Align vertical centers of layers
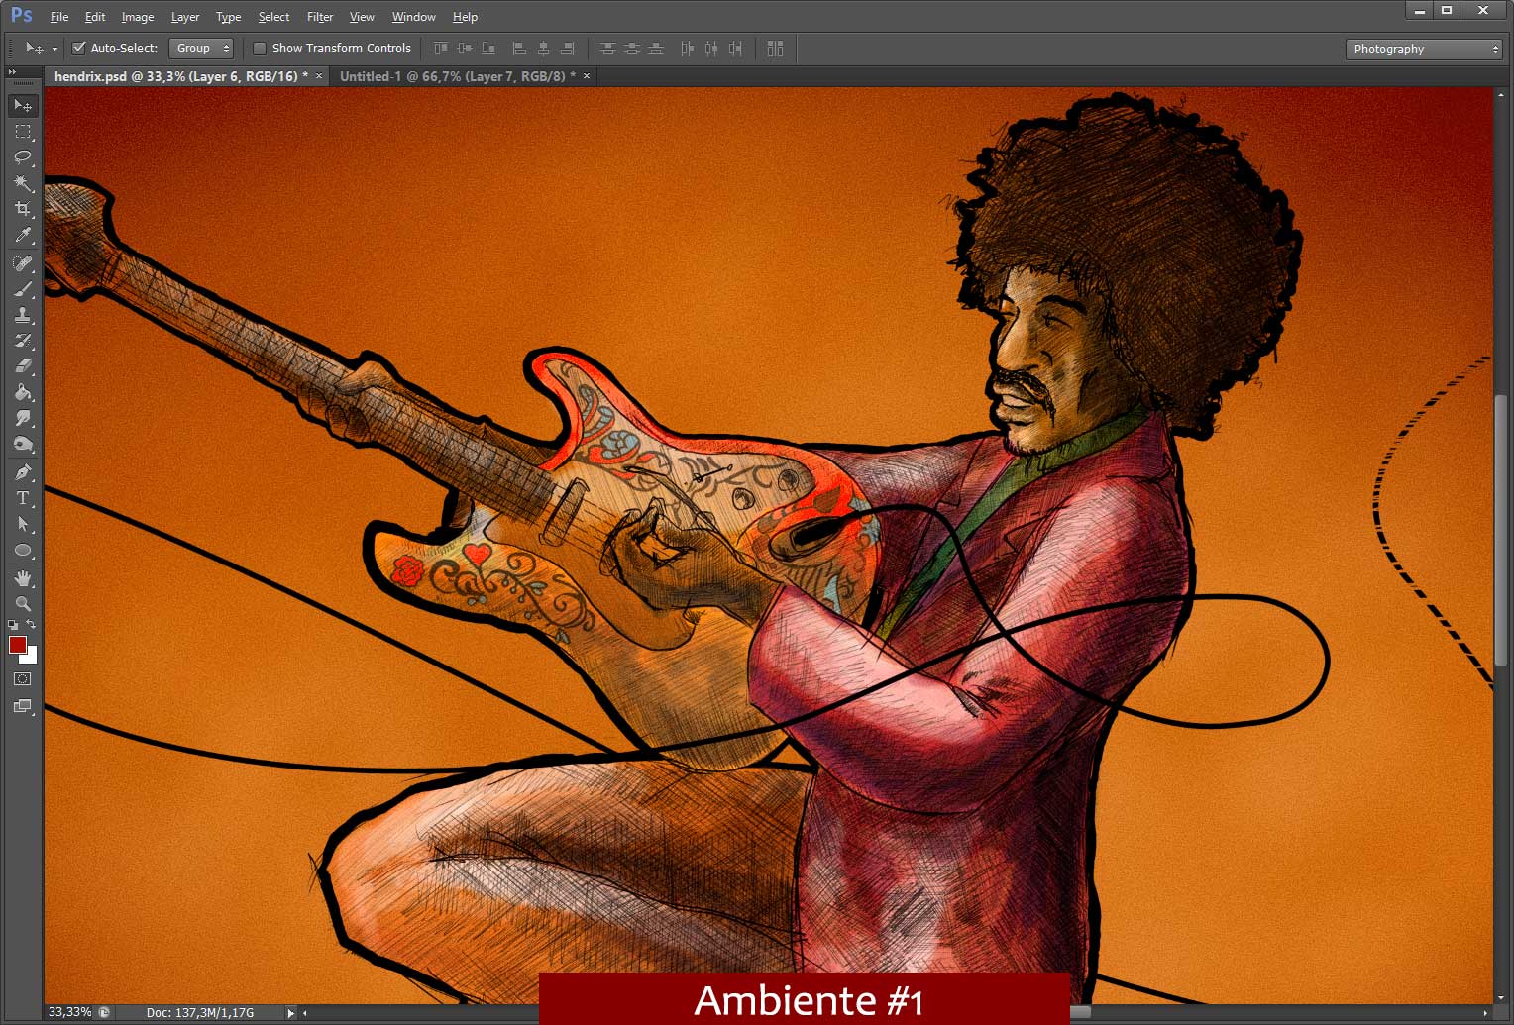The image size is (1514, 1025). click(465, 49)
